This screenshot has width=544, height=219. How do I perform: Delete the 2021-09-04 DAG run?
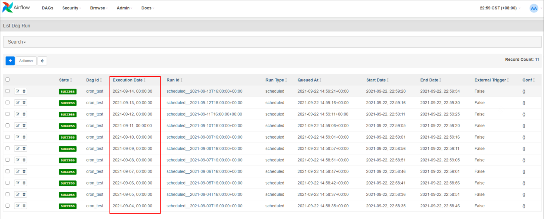click(x=24, y=206)
